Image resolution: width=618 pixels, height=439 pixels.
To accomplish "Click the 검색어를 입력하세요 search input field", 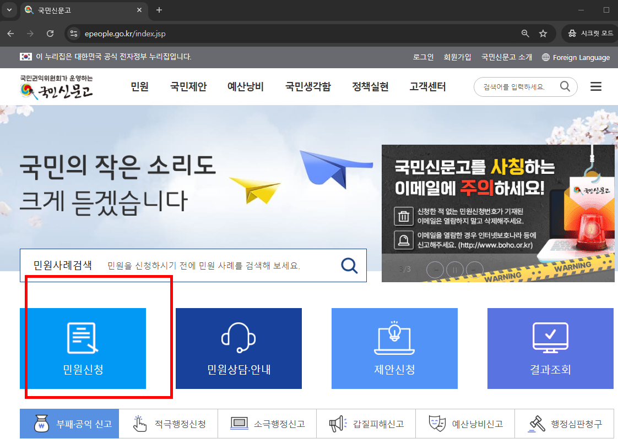I will (518, 86).
